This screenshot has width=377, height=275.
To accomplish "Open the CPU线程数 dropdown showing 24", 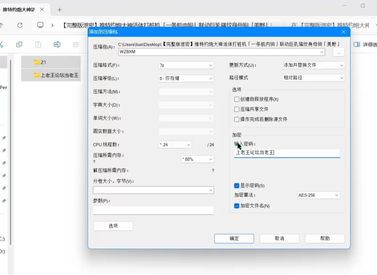I will point(175,145).
